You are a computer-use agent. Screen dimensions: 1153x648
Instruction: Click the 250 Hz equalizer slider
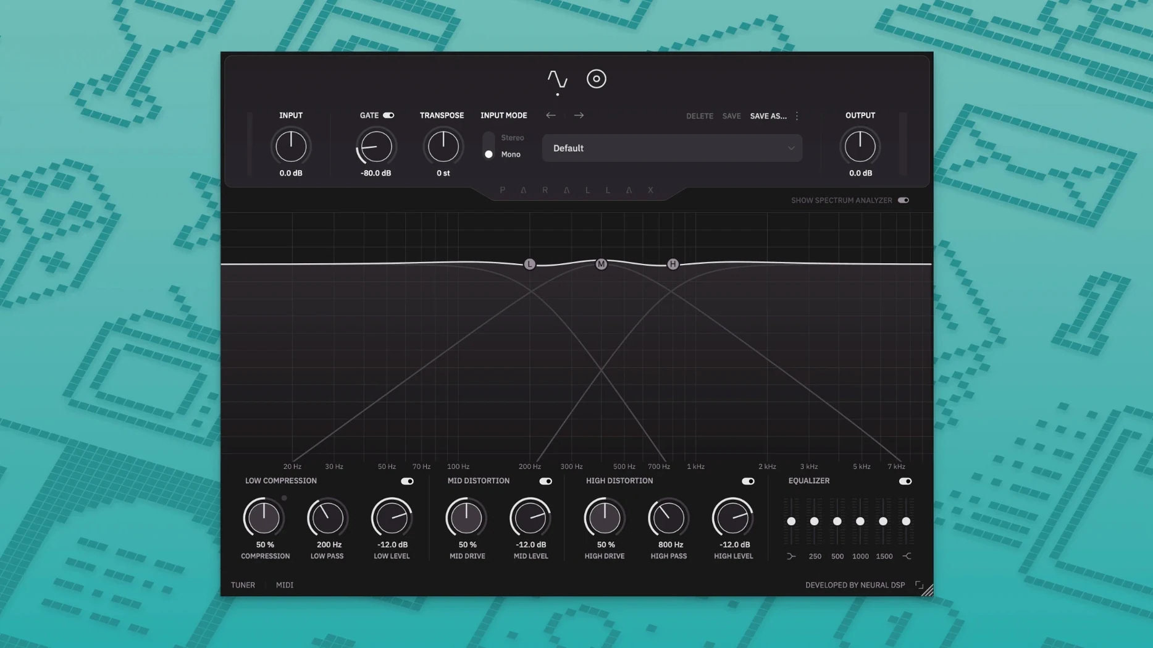(x=815, y=521)
